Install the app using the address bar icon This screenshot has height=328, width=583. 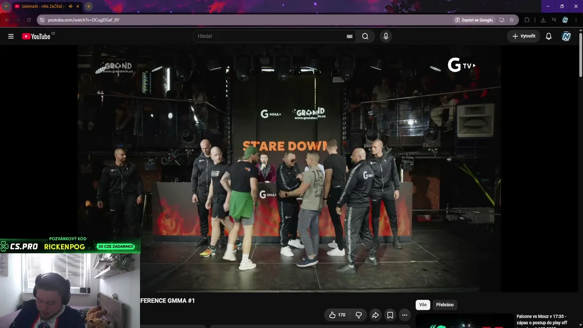coord(502,20)
